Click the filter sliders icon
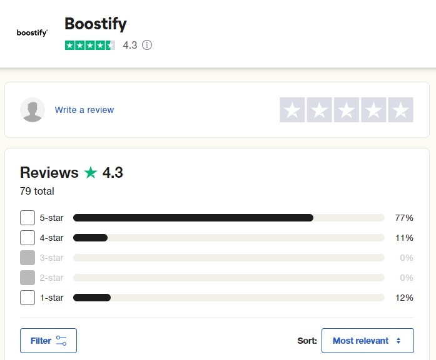 pyautogui.click(x=61, y=341)
